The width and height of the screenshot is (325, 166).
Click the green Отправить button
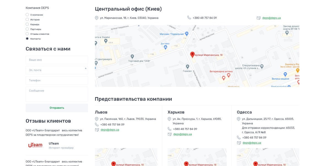click(x=57, y=108)
